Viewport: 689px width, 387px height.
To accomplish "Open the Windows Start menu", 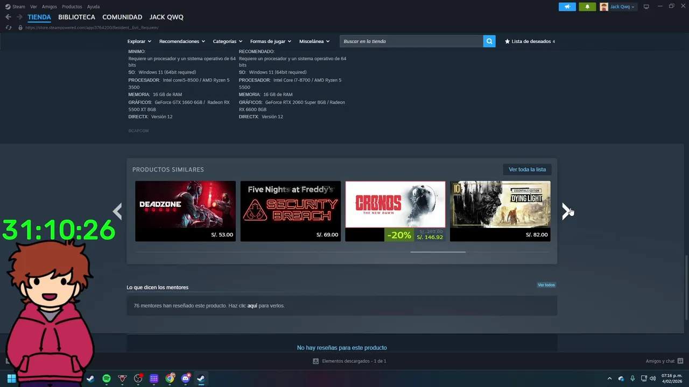I will click(x=11, y=378).
